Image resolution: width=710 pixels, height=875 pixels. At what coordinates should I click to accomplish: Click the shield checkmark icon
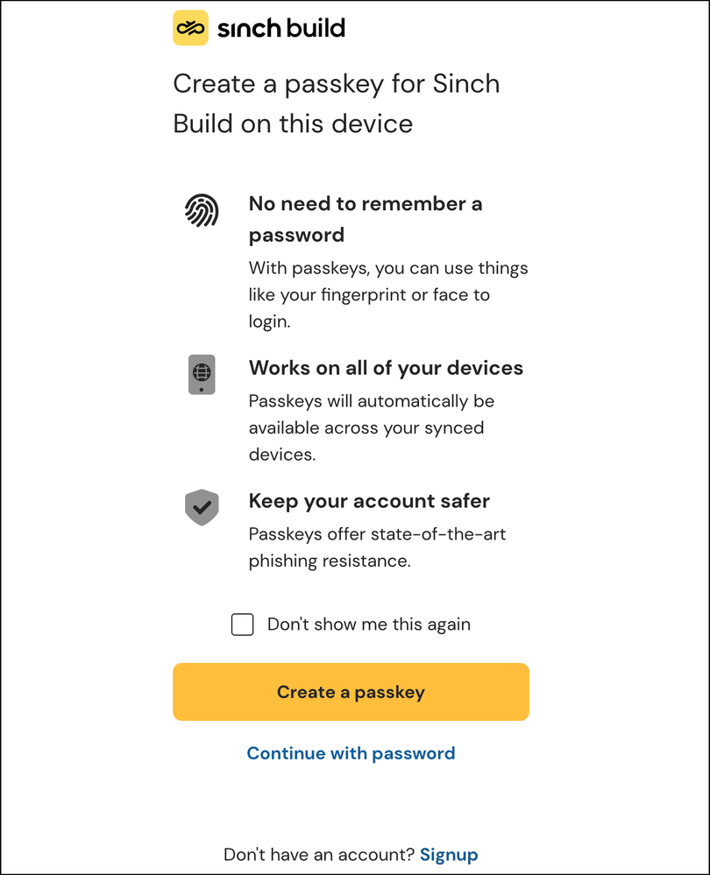pos(202,507)
